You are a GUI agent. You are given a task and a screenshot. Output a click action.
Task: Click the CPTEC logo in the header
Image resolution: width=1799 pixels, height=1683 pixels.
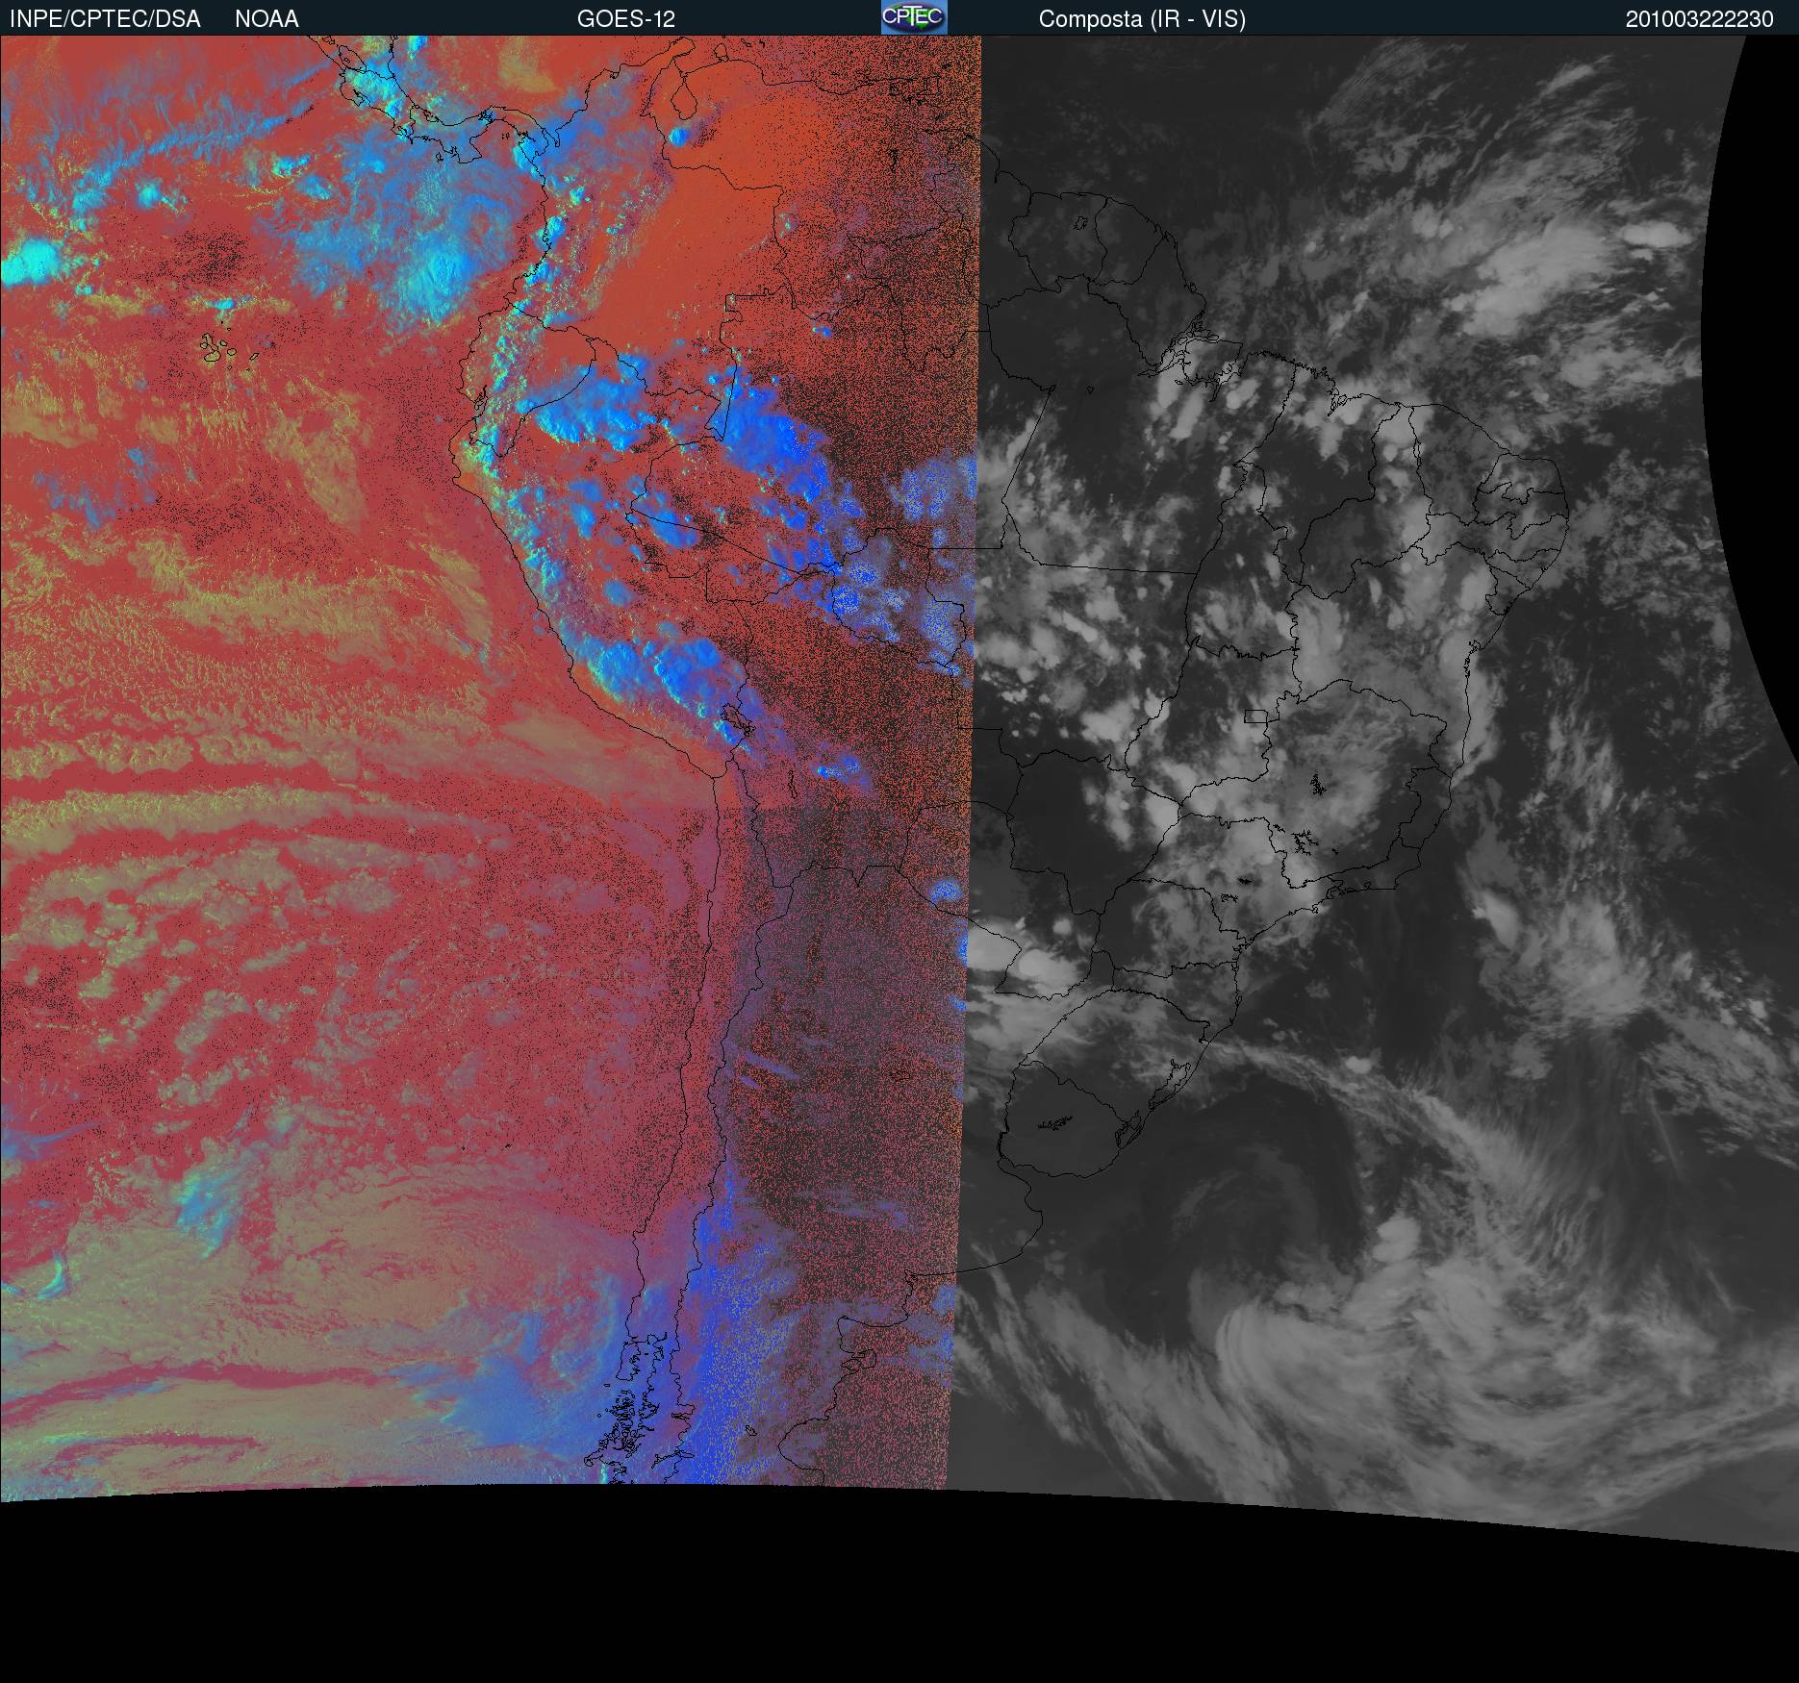pos(913,18)
